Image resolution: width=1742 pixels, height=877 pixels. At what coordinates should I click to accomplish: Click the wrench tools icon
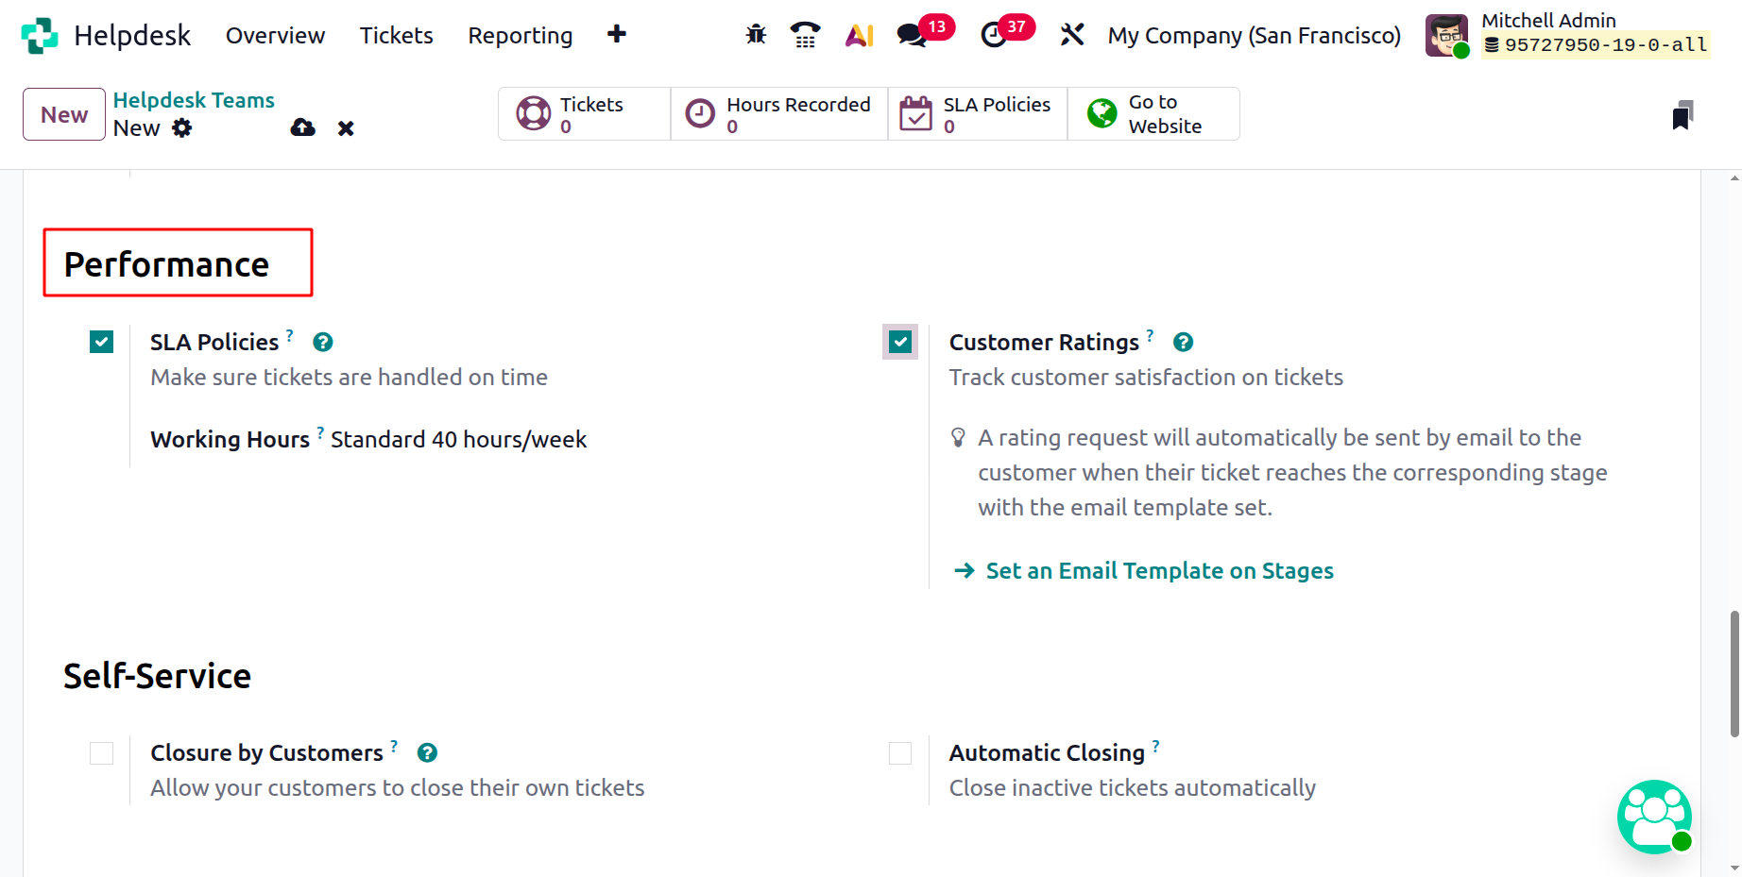(1071, 35)
